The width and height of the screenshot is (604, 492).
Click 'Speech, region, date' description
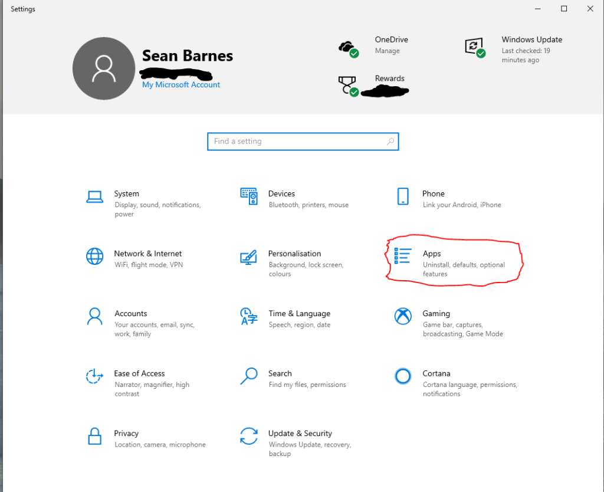click(299, 325)
